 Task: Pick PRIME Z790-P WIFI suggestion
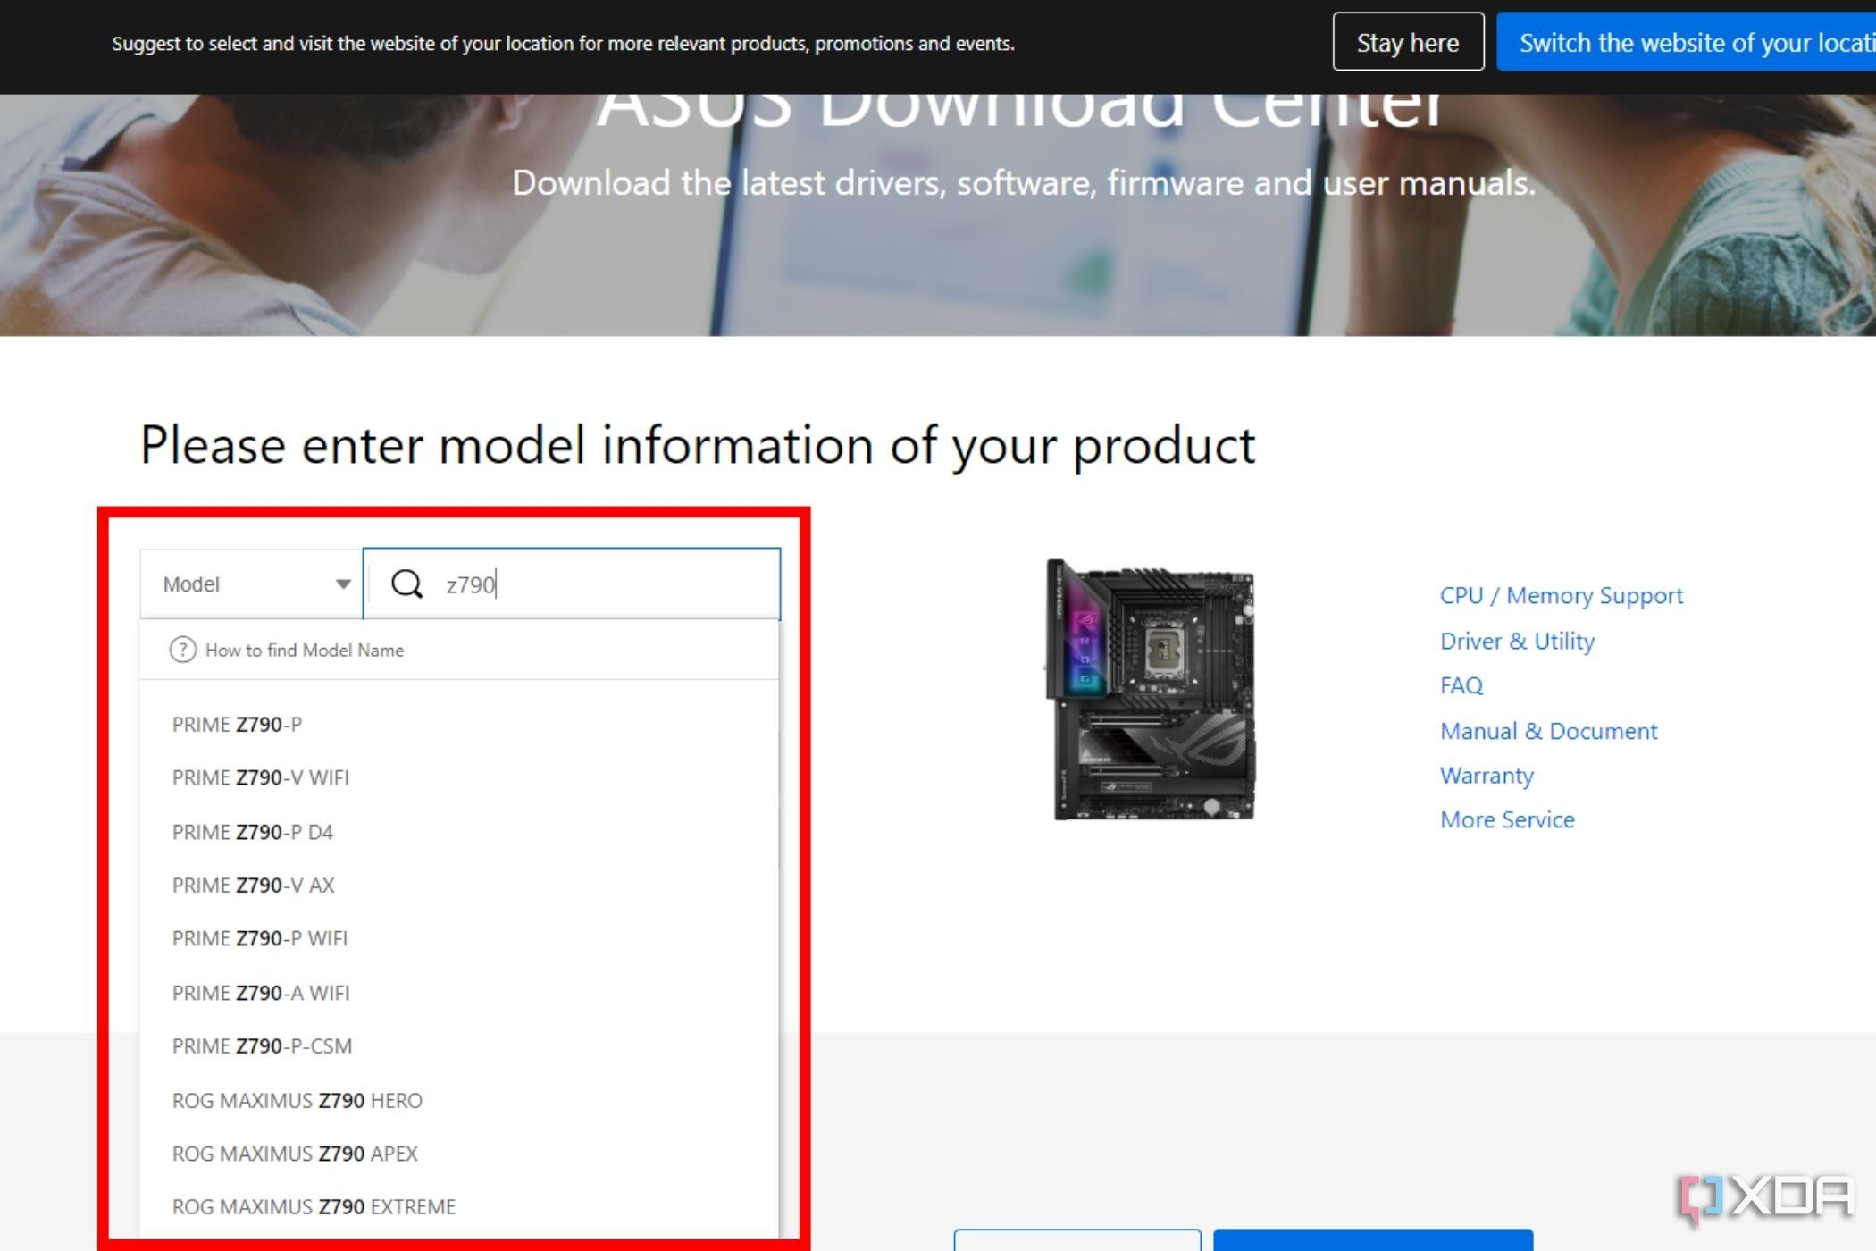pos(259,939)
